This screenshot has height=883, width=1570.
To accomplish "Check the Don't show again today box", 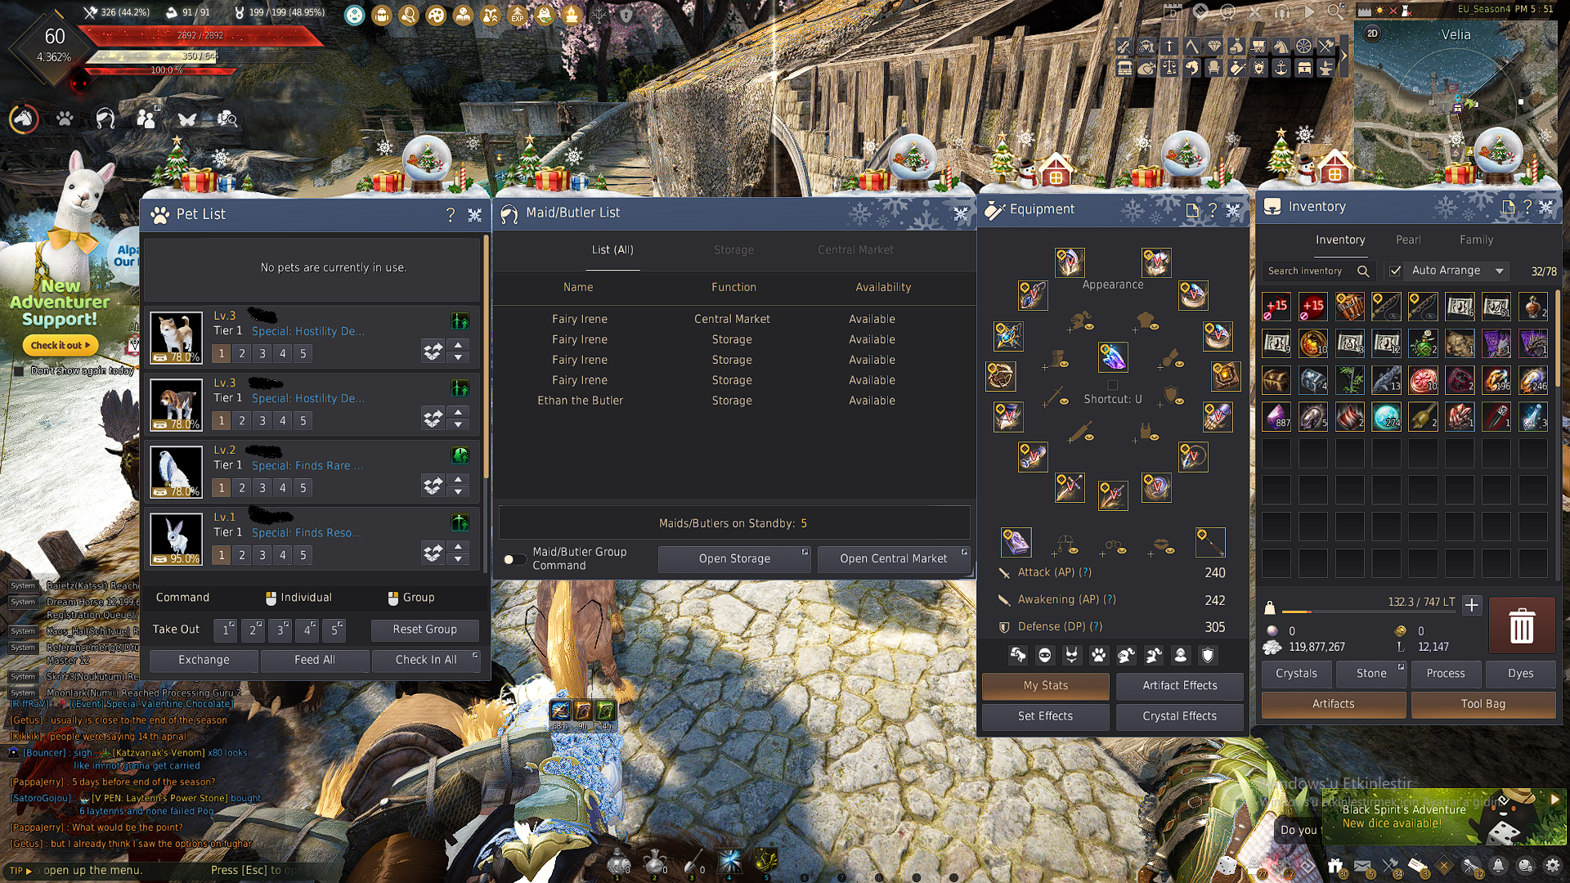I will (x=19, y=370).
